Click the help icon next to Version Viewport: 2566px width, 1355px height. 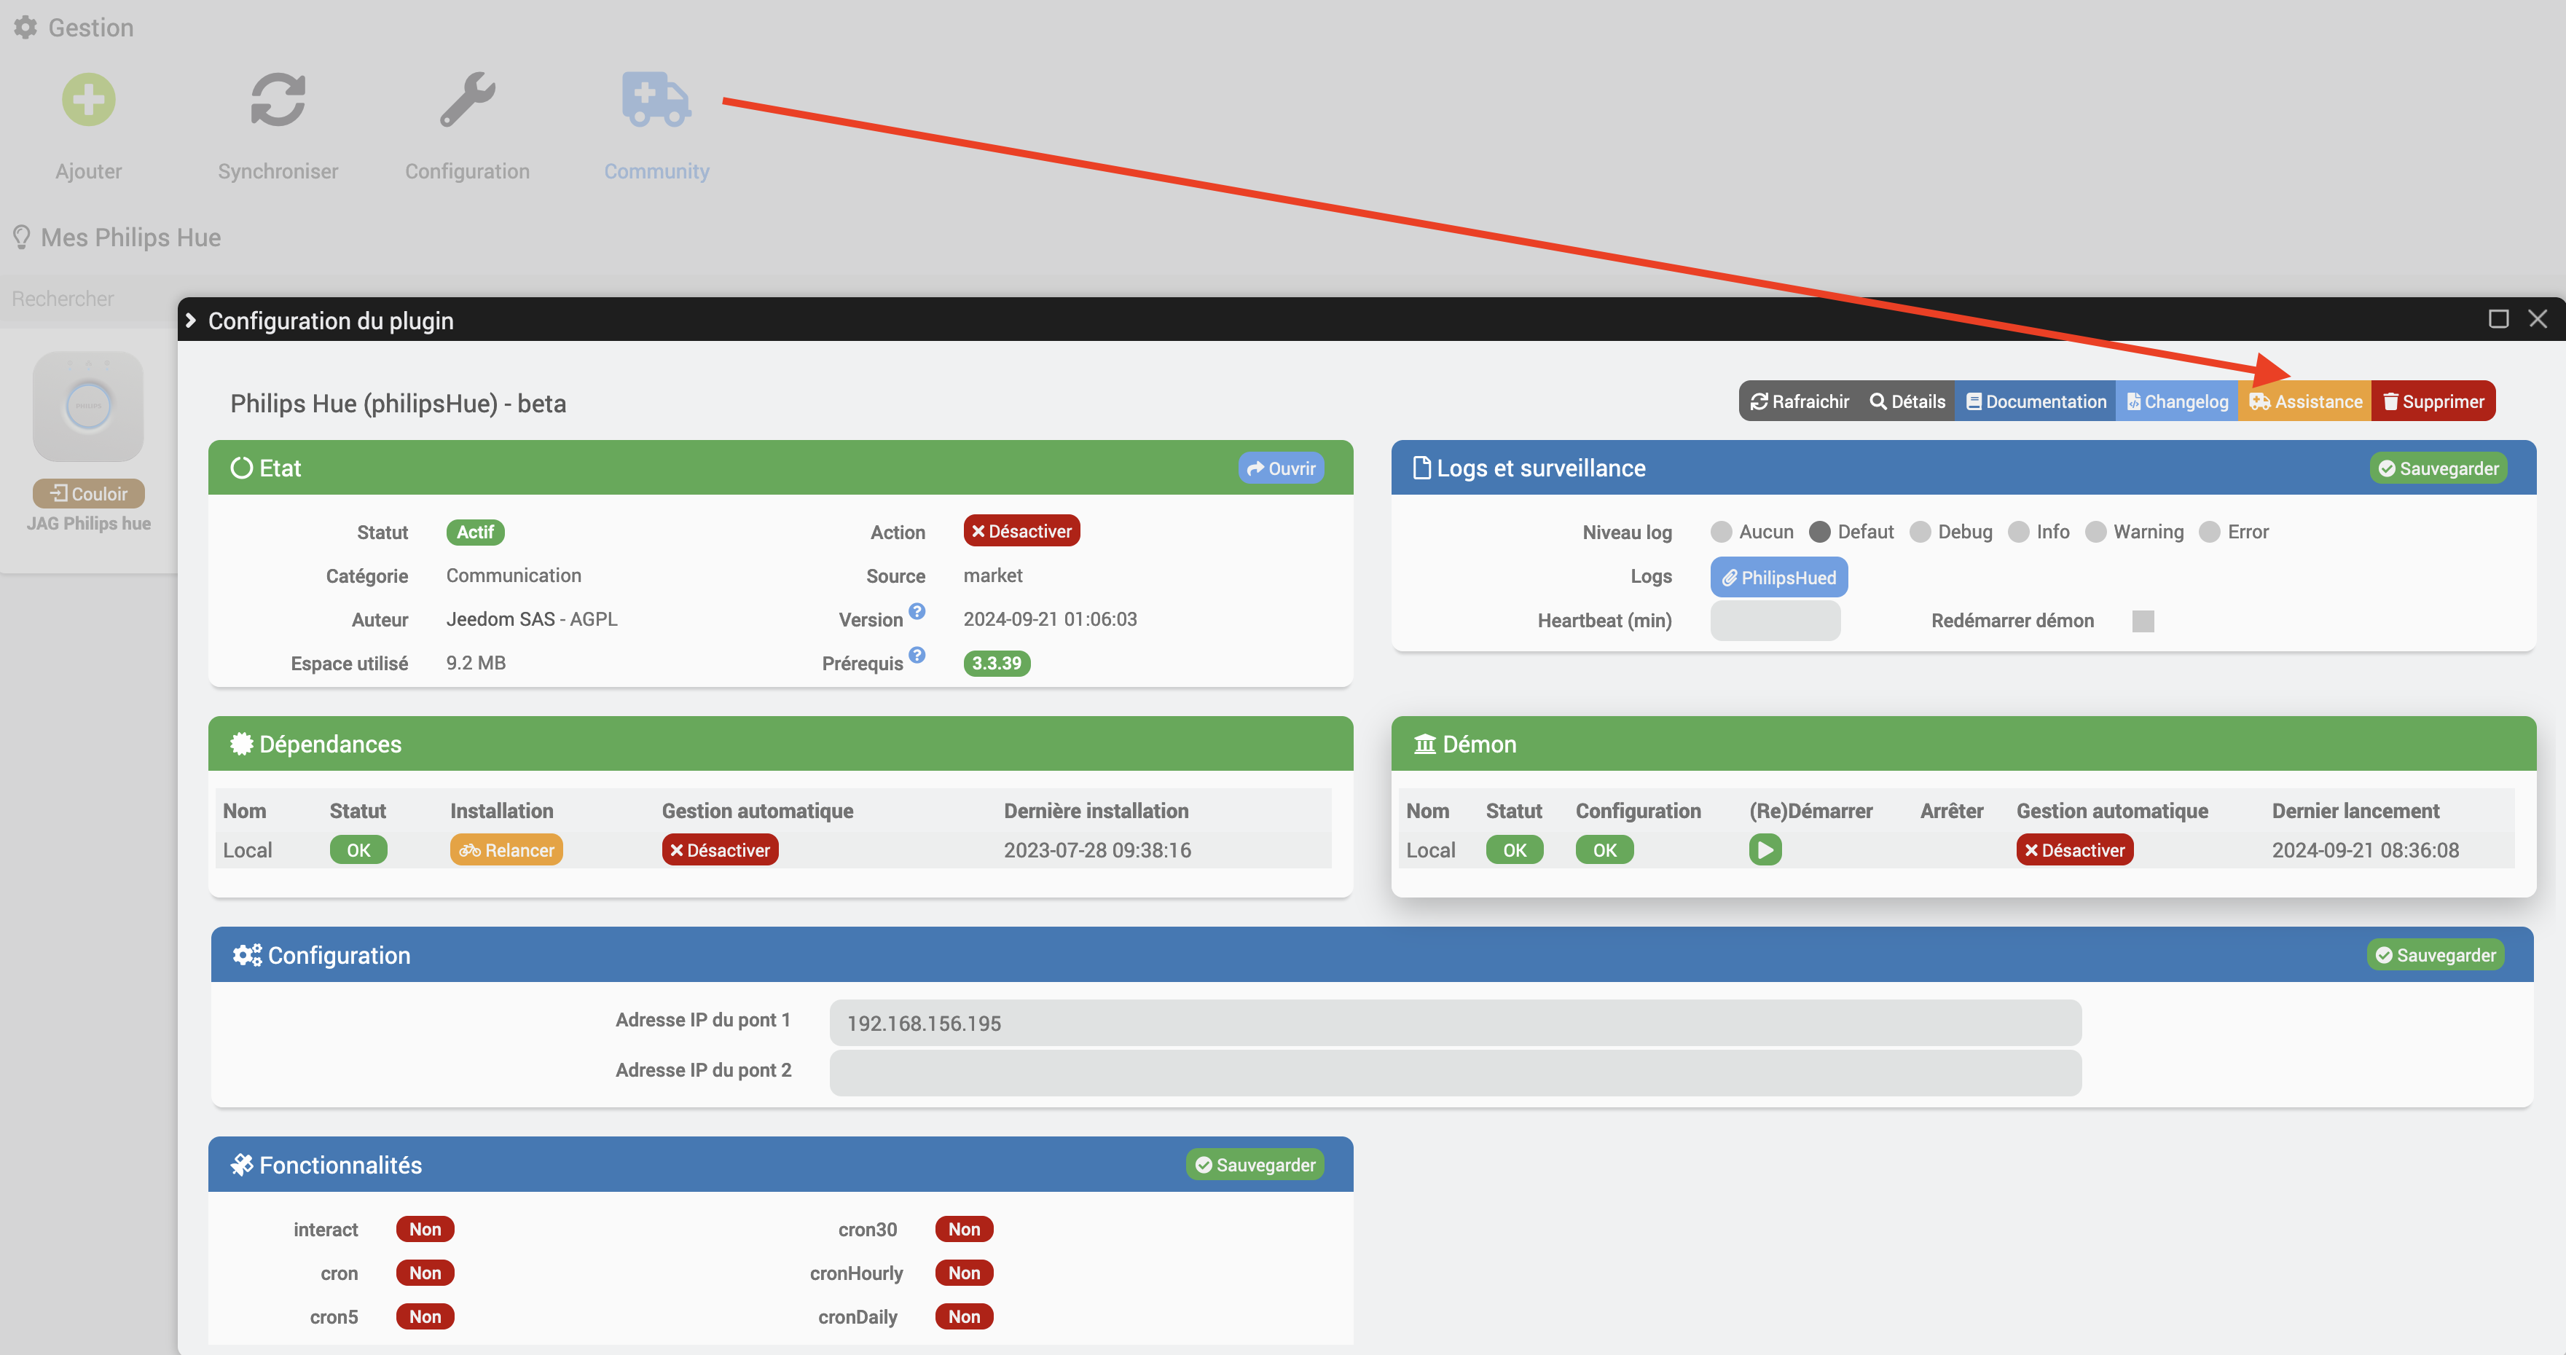point(917,610)
